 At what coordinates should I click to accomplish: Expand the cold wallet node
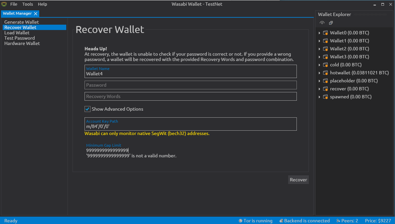pos(319,65)
